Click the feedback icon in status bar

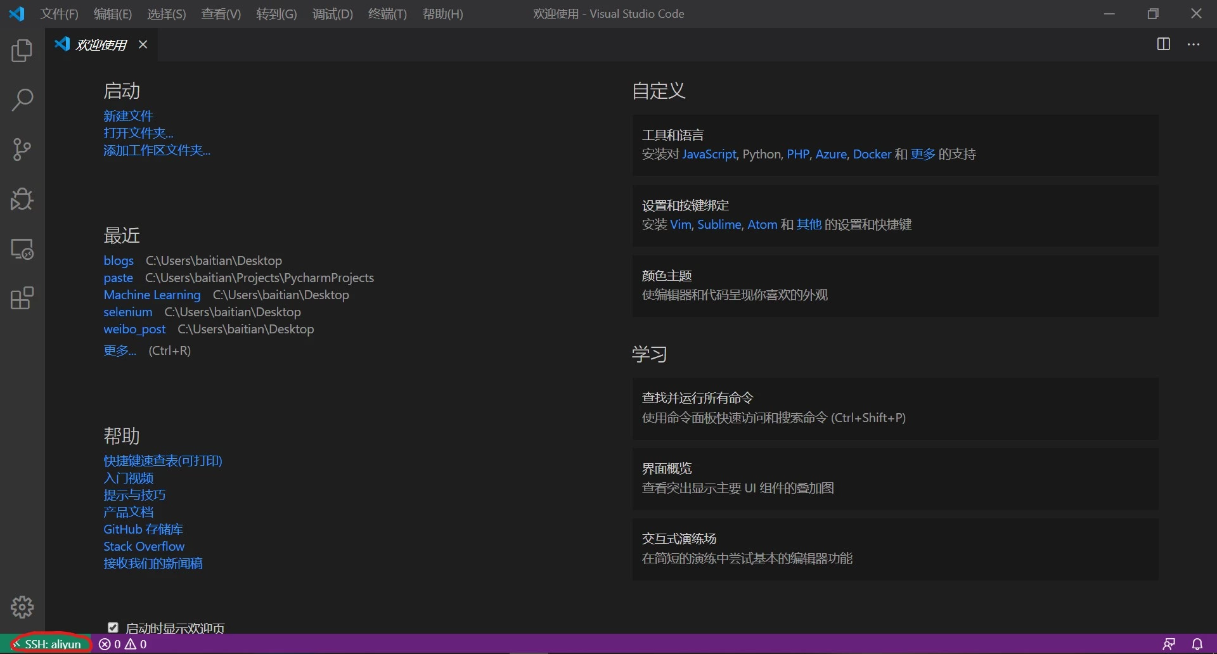point(1169,644)
